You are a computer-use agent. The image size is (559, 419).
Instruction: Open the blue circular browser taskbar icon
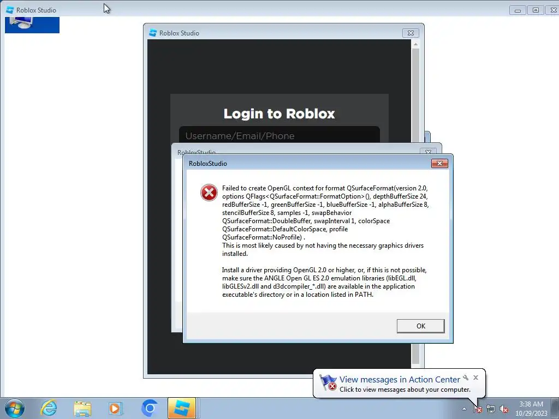point(150,408)
